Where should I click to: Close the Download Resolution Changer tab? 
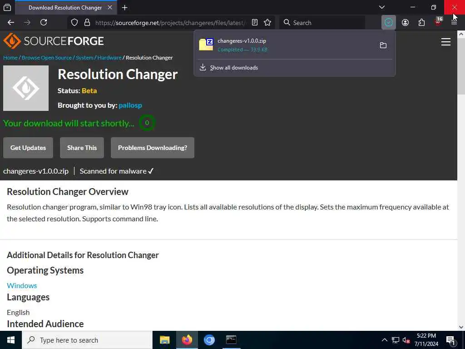(110, 7)
